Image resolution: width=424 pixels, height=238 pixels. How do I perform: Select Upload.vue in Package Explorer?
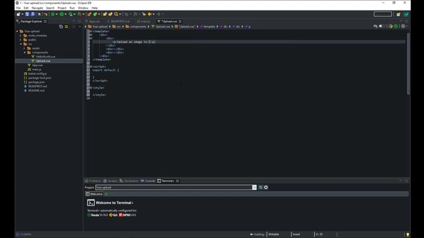coord(42,61)
